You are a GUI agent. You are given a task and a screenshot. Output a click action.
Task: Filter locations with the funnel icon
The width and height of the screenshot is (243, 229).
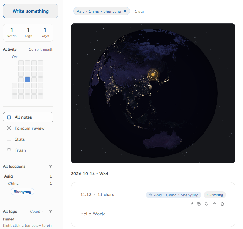pyautogui.click(x=50, y=166)
